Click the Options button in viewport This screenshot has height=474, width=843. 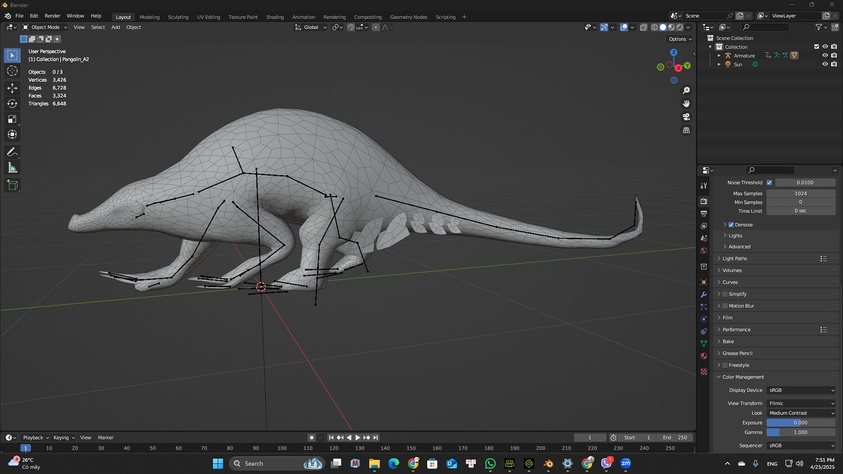pyautogui.click(x=679, y=39)
